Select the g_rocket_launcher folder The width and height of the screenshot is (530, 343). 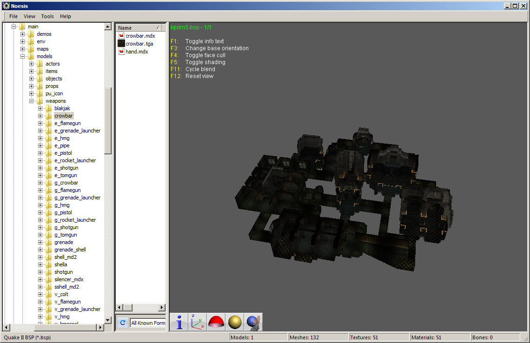point(75,220)
